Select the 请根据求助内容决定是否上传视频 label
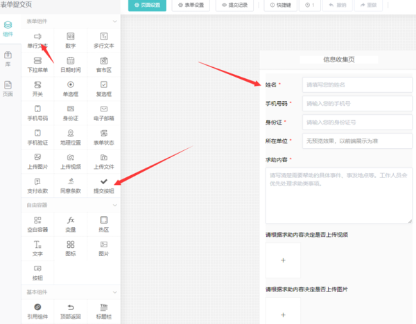This screenshot has width=416, height=324. [x=306, y=235]
